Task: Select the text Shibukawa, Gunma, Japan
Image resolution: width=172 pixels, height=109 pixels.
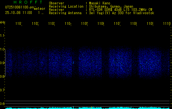Action: point(111,7)
